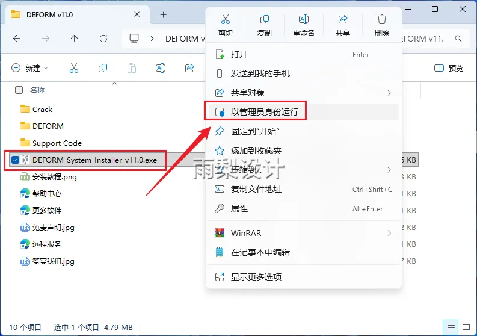Select the DEFORM folder
This screenshot has height=336, width=477.
pyautogui.click(x=48, y=126)
